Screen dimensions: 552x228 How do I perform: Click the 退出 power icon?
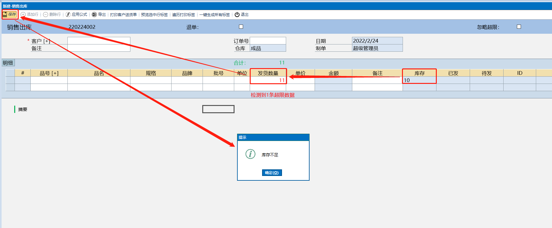[x=237, y=15]
